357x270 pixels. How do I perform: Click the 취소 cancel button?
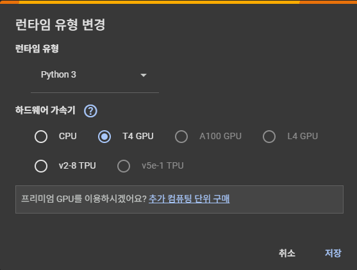[x=287, y=253]
